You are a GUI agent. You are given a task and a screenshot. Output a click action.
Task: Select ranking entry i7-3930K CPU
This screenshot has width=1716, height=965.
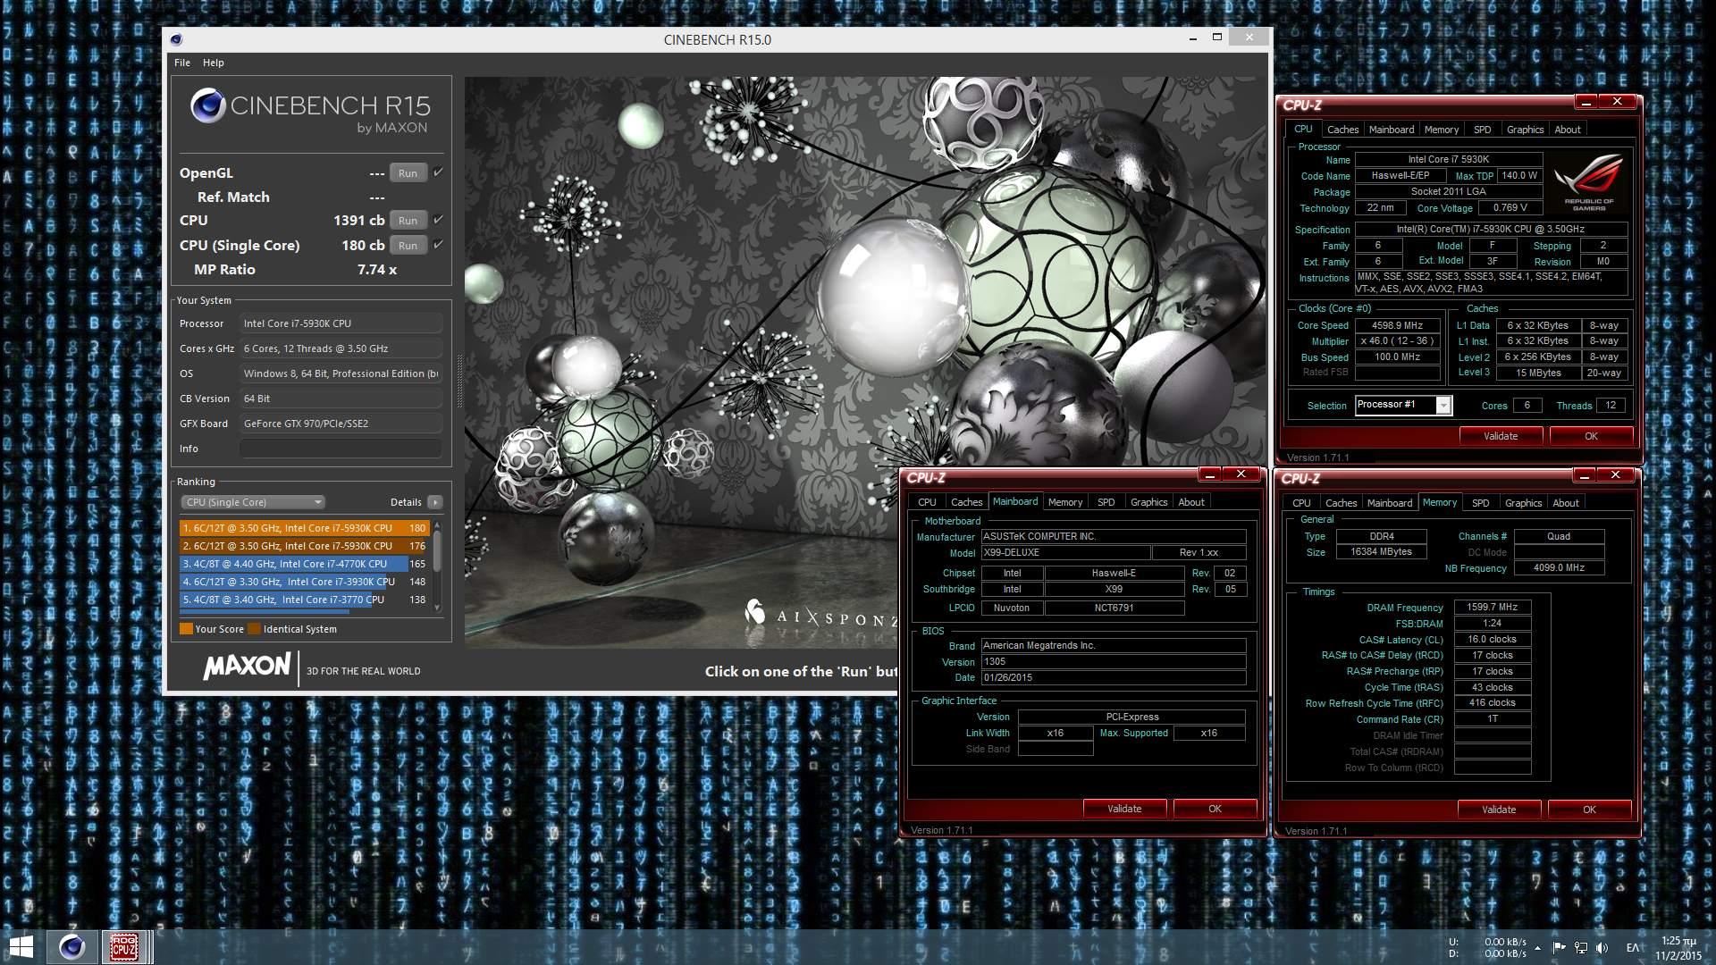pos(305,582)
